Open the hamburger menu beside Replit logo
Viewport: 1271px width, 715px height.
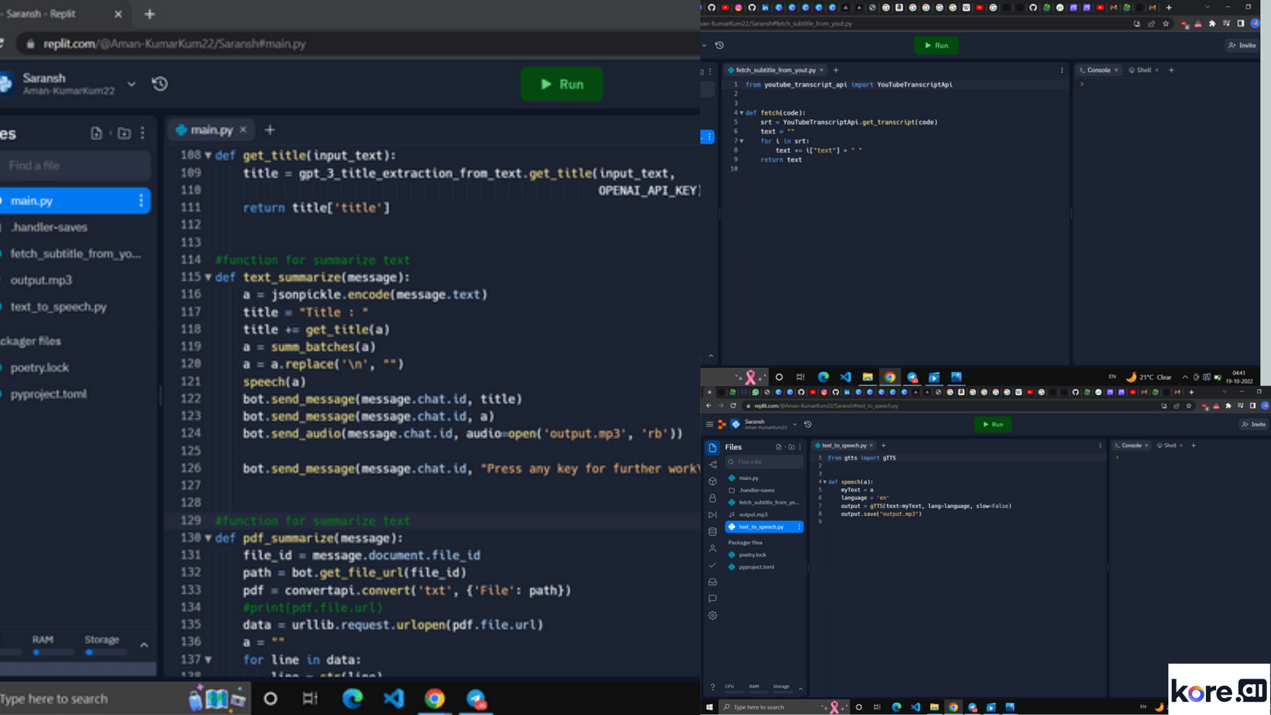point(710,424)
